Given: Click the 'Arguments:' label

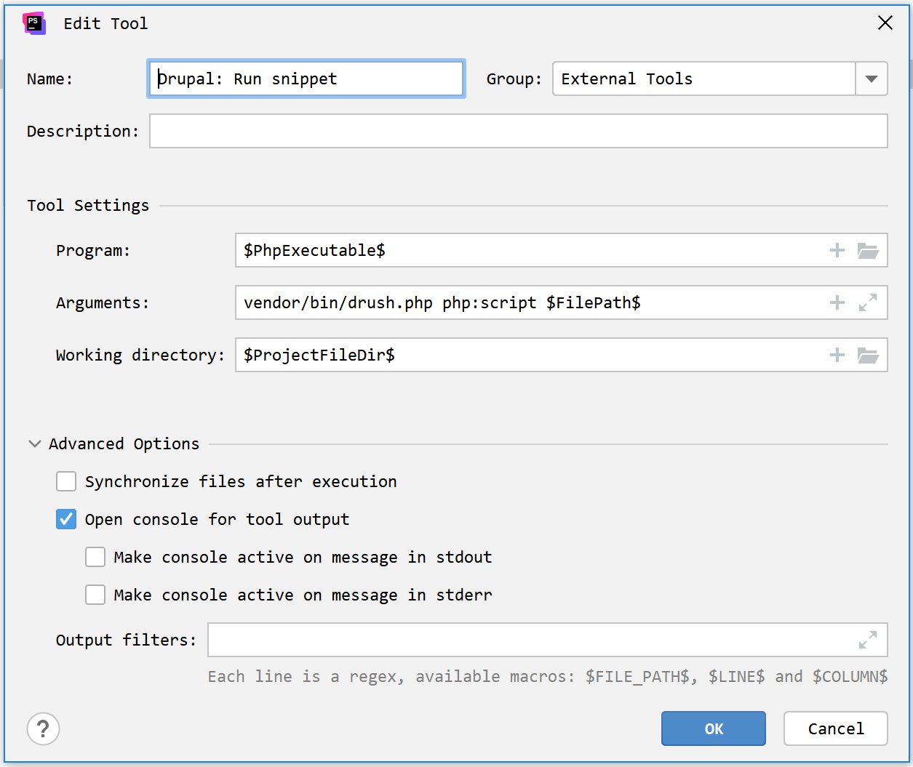Looking at the screenshot, I should click(103, 302).
